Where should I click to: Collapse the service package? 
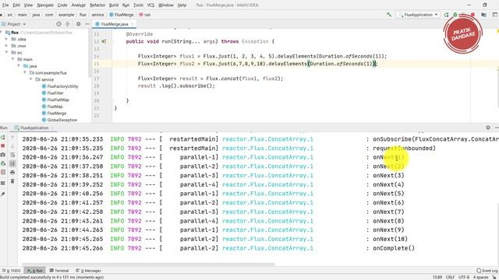(31, 79)
